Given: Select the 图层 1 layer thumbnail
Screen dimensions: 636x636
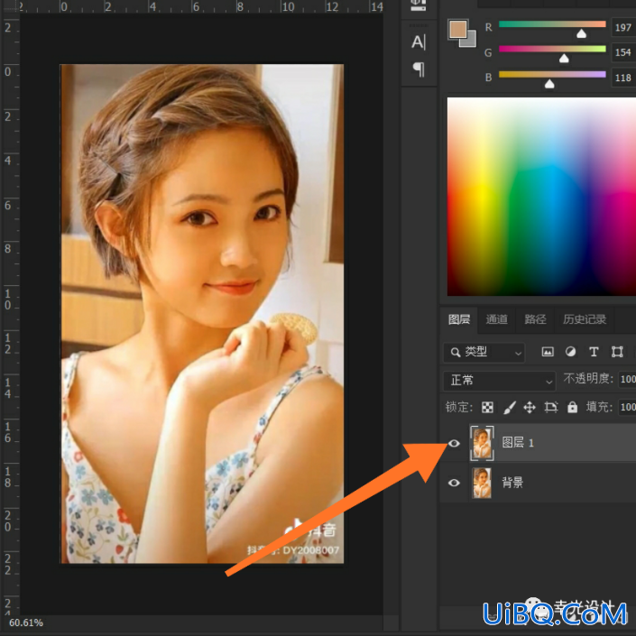Looking at the screenshot, I should point(482,443).
